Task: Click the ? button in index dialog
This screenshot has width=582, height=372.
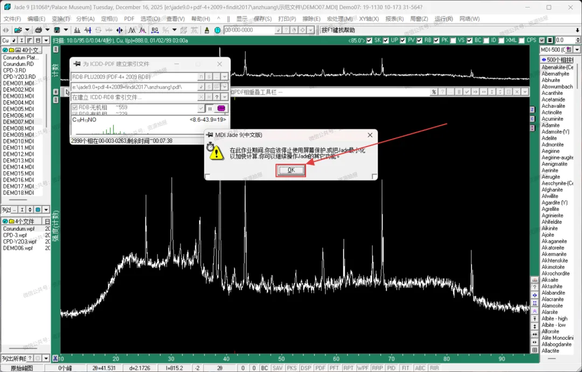Action: click(217, 97)
